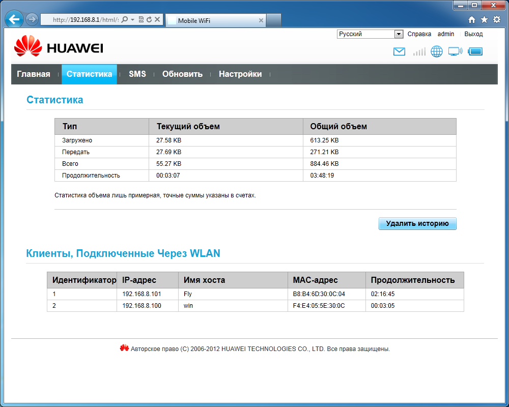Select MAC address B8:B4:6D:30:0C:04

coord(319,294)
